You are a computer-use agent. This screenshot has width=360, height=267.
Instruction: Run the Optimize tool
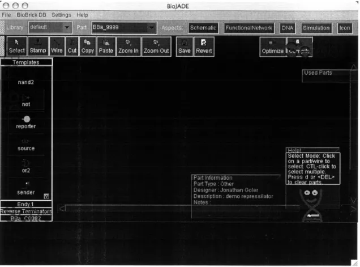pos(273,46)
